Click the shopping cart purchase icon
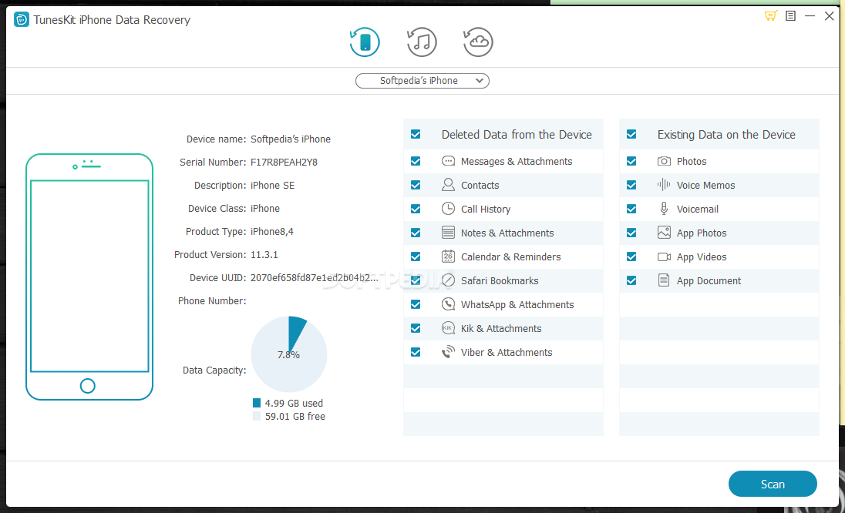The image size is (845, 513). 770,16
